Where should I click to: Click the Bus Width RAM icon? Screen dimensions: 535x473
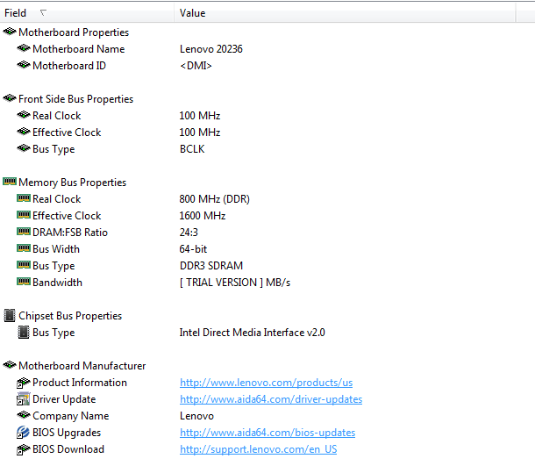pos(24,248)
